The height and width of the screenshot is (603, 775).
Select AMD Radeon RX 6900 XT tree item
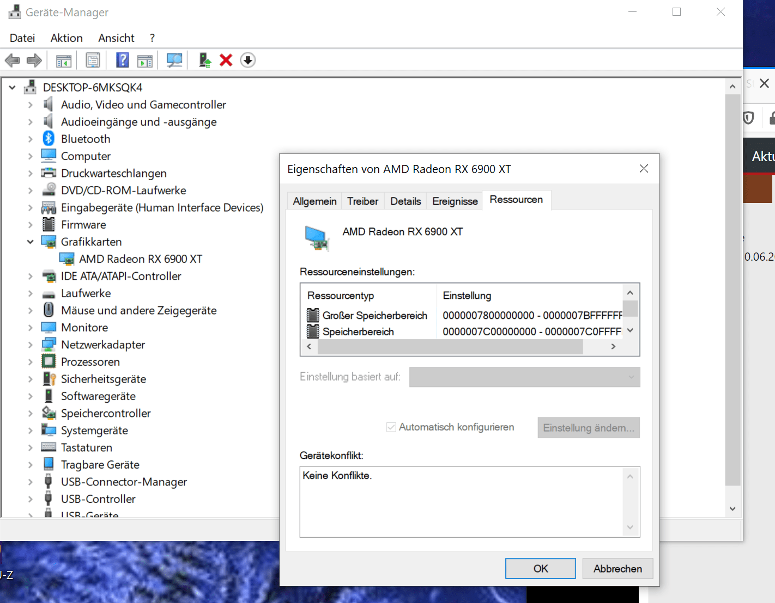[141, 259]
